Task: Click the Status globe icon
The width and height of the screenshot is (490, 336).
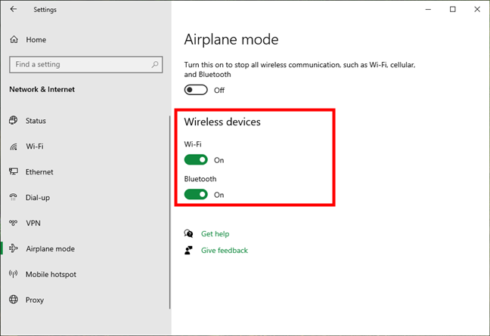Action: tap(14, 120)
